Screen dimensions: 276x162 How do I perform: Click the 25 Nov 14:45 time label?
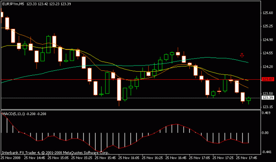[34, 158]
